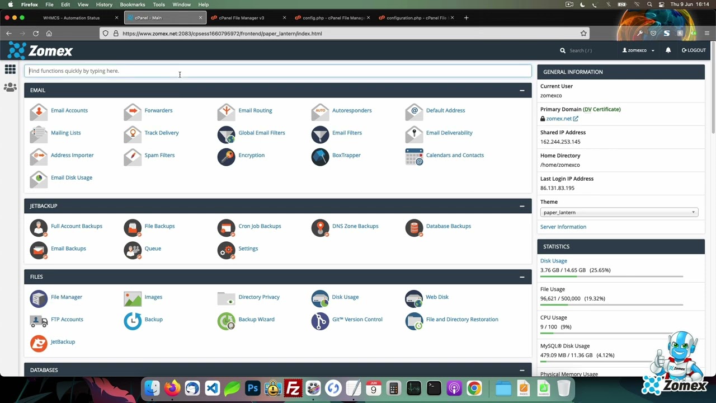The image size is (716, 403).
Task: Reload the page in Firefox
Action: pyautogui.click(x=35, y=34)
